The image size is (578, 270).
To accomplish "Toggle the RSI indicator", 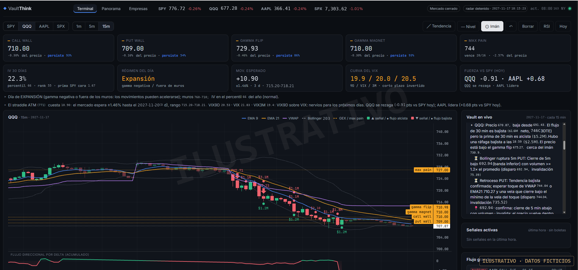I will (x=547, y=27).
